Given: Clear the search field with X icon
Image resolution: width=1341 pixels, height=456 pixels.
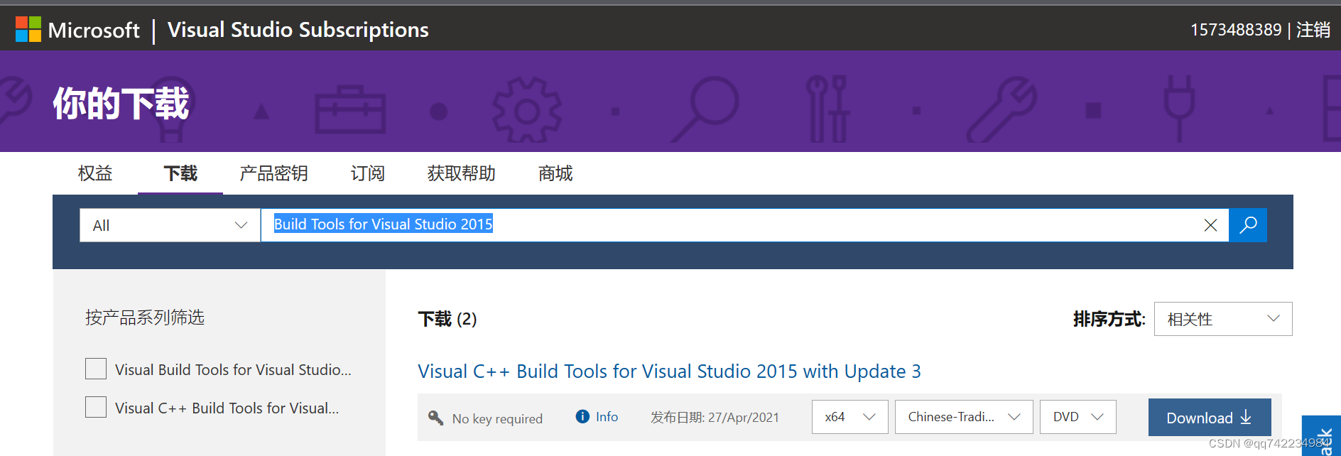Looking at the screenshot, I should [x=1210, y=225].
